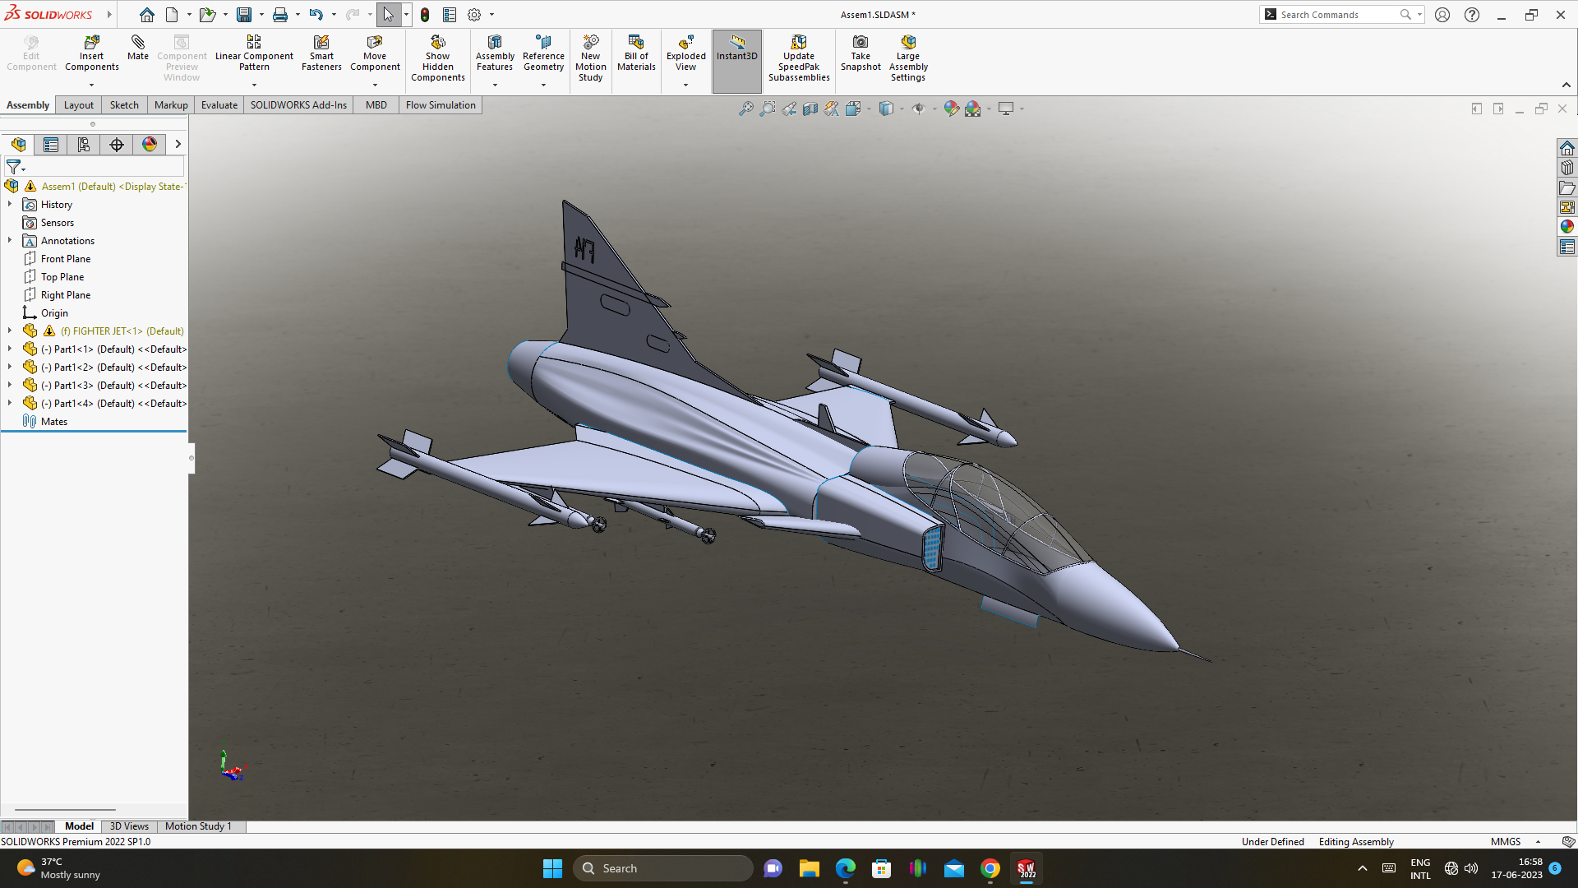Switch to the Sketch tab
Image resolution: width=1578 pixels, height=888 pixels.
coord(124,105)
